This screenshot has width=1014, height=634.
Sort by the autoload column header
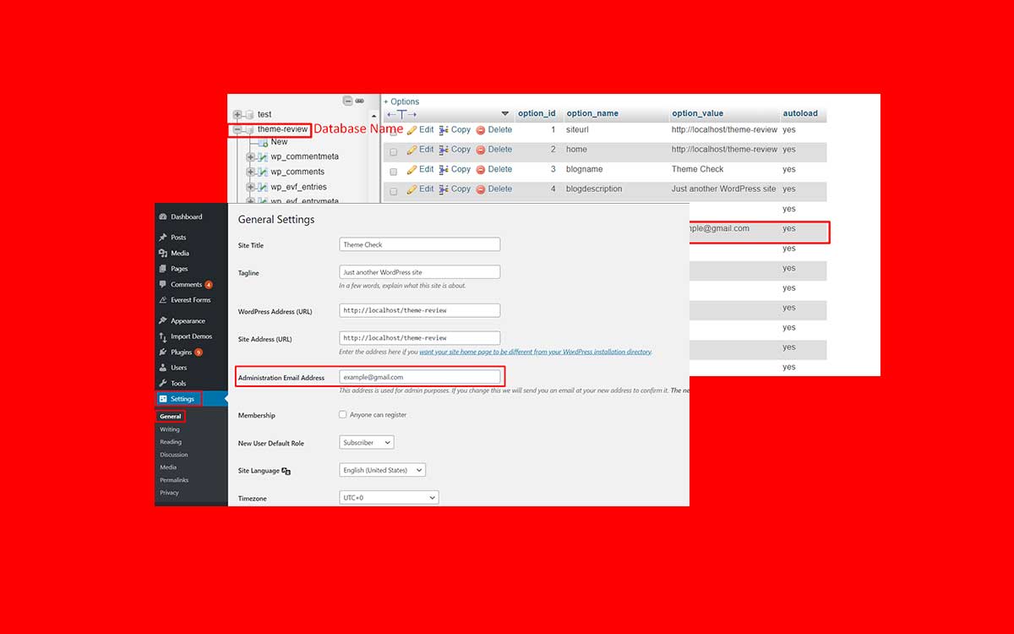tap(800, 114)
